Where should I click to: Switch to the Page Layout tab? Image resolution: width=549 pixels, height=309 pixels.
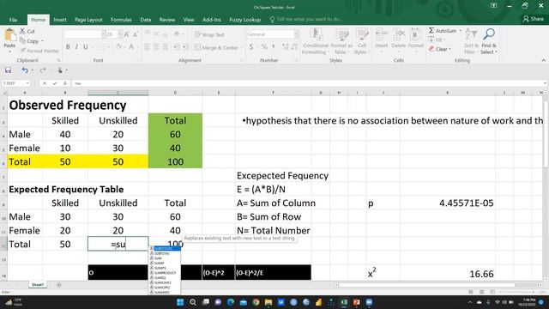click(88, 20)
